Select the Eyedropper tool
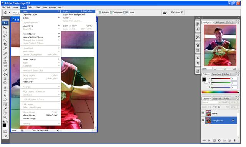Screen dimensions: 246x147 point(5,109)
